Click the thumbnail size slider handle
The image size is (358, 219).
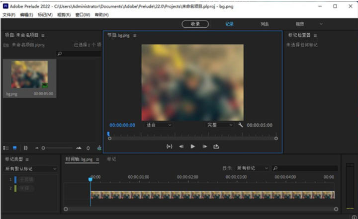click(43, 148)
